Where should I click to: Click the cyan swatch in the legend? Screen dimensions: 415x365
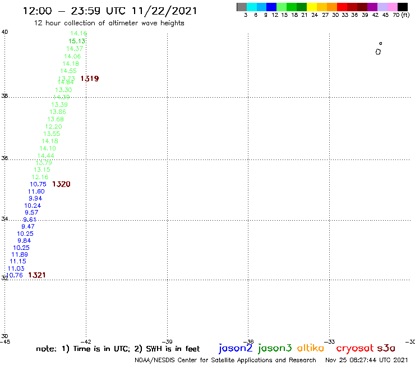(252, 7)
